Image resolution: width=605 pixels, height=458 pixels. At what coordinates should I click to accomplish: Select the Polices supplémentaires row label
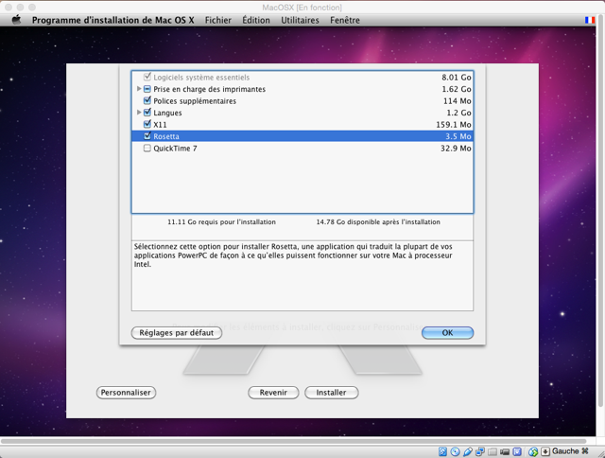[x=195, y=101]
